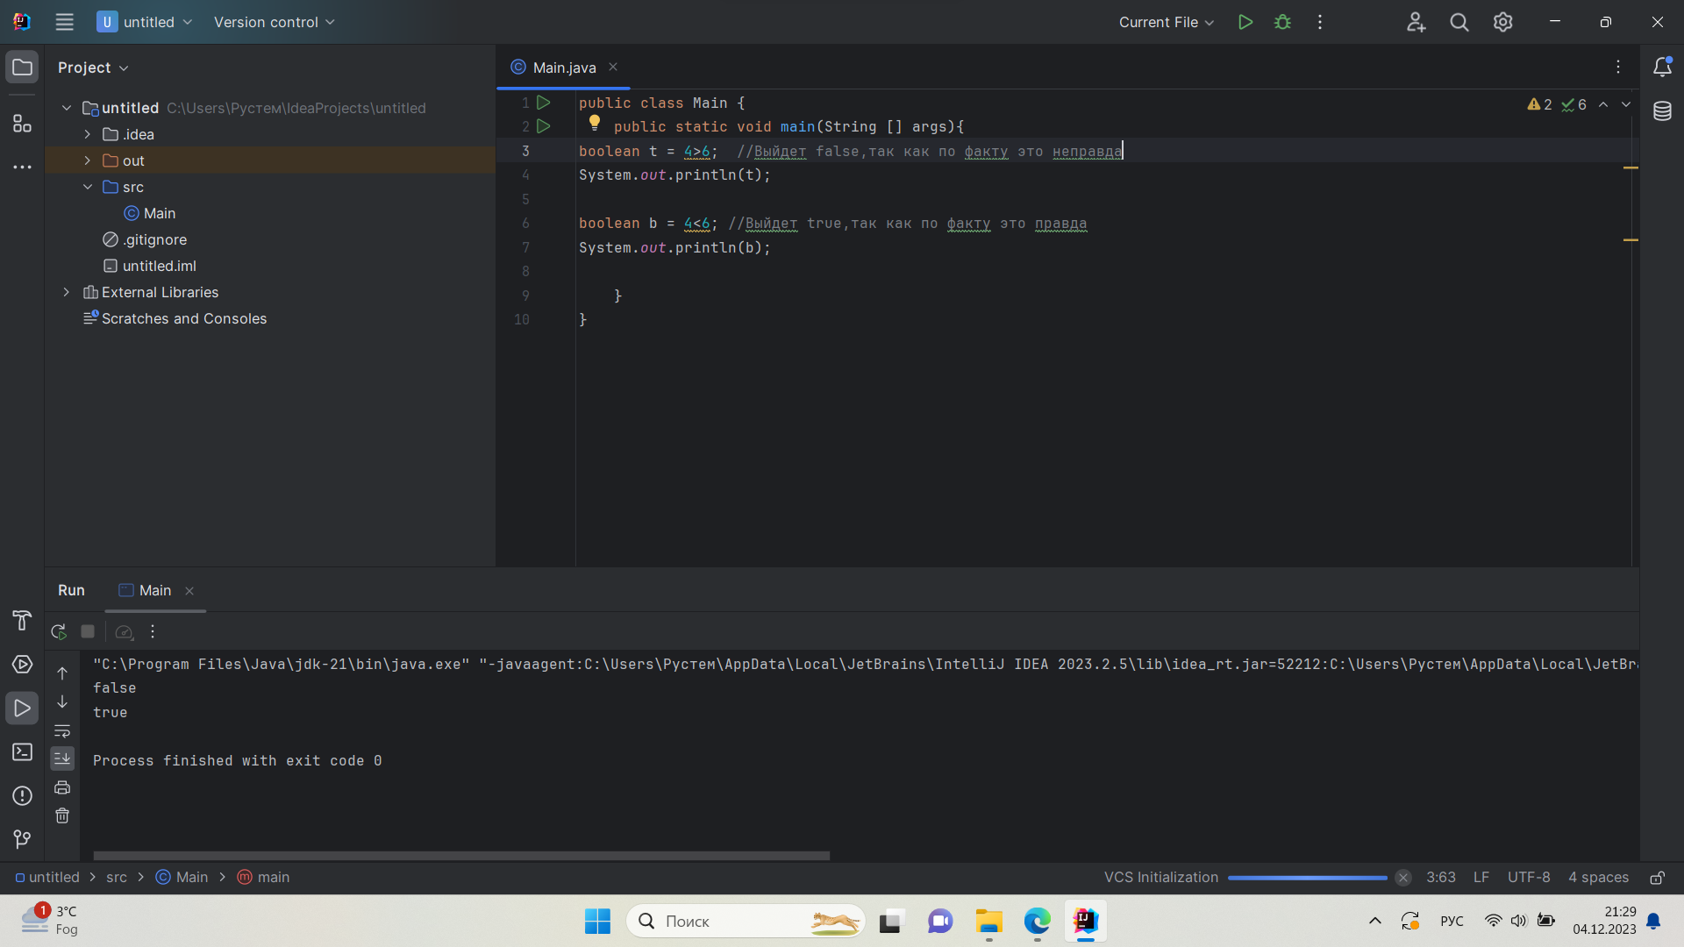The height and width of the screenshot is (947, 1684).
Task: Click src in the breadcrumb bar
Action: point(117,878)
